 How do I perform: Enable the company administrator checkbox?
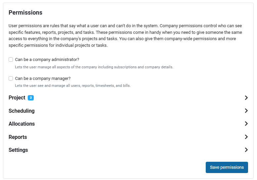(11, 60)
